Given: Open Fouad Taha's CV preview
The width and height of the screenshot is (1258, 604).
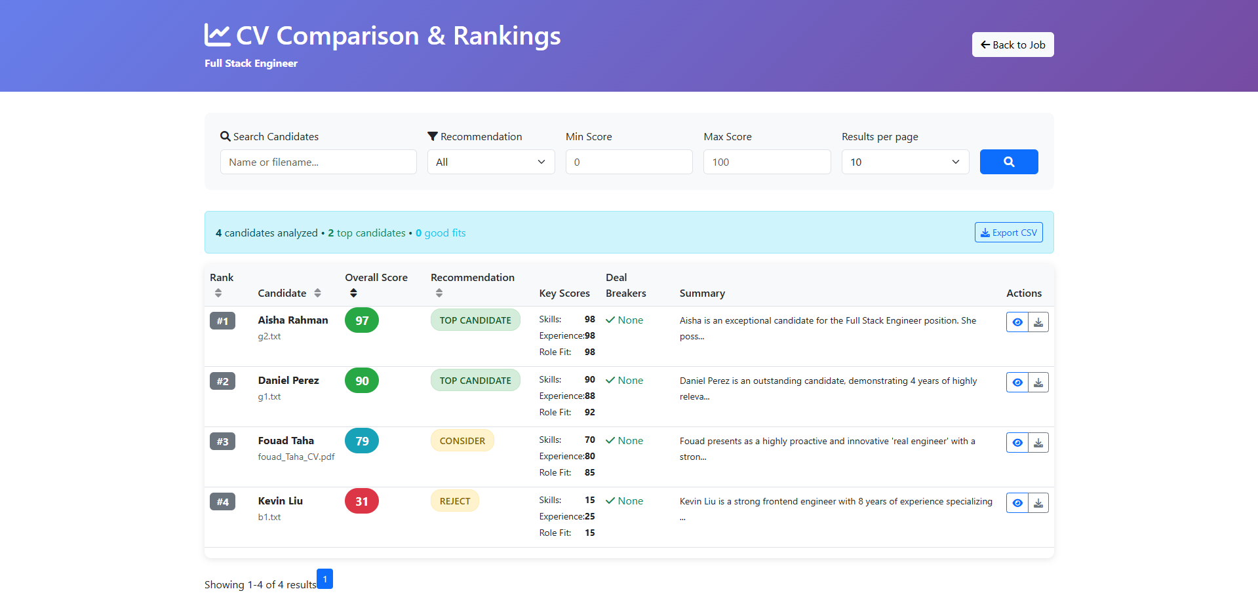Looking at the screenshot, I should [1017, 442].
